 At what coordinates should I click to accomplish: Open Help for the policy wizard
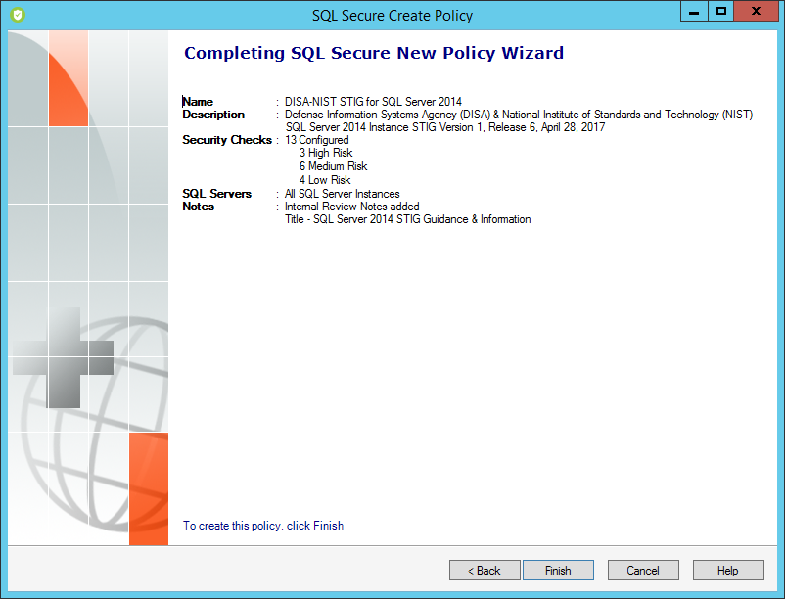[x=728, y=570]
